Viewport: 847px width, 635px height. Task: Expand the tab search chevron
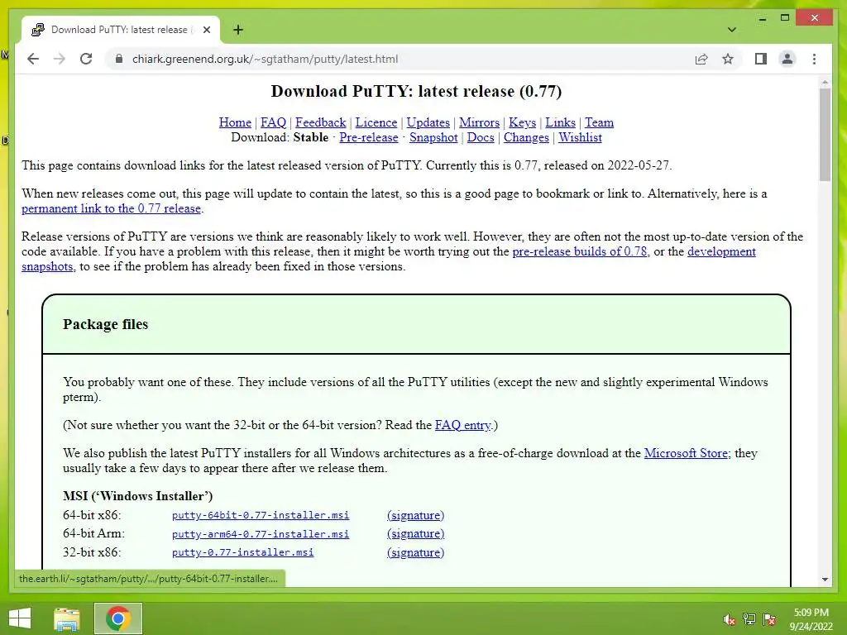[731, 30]
